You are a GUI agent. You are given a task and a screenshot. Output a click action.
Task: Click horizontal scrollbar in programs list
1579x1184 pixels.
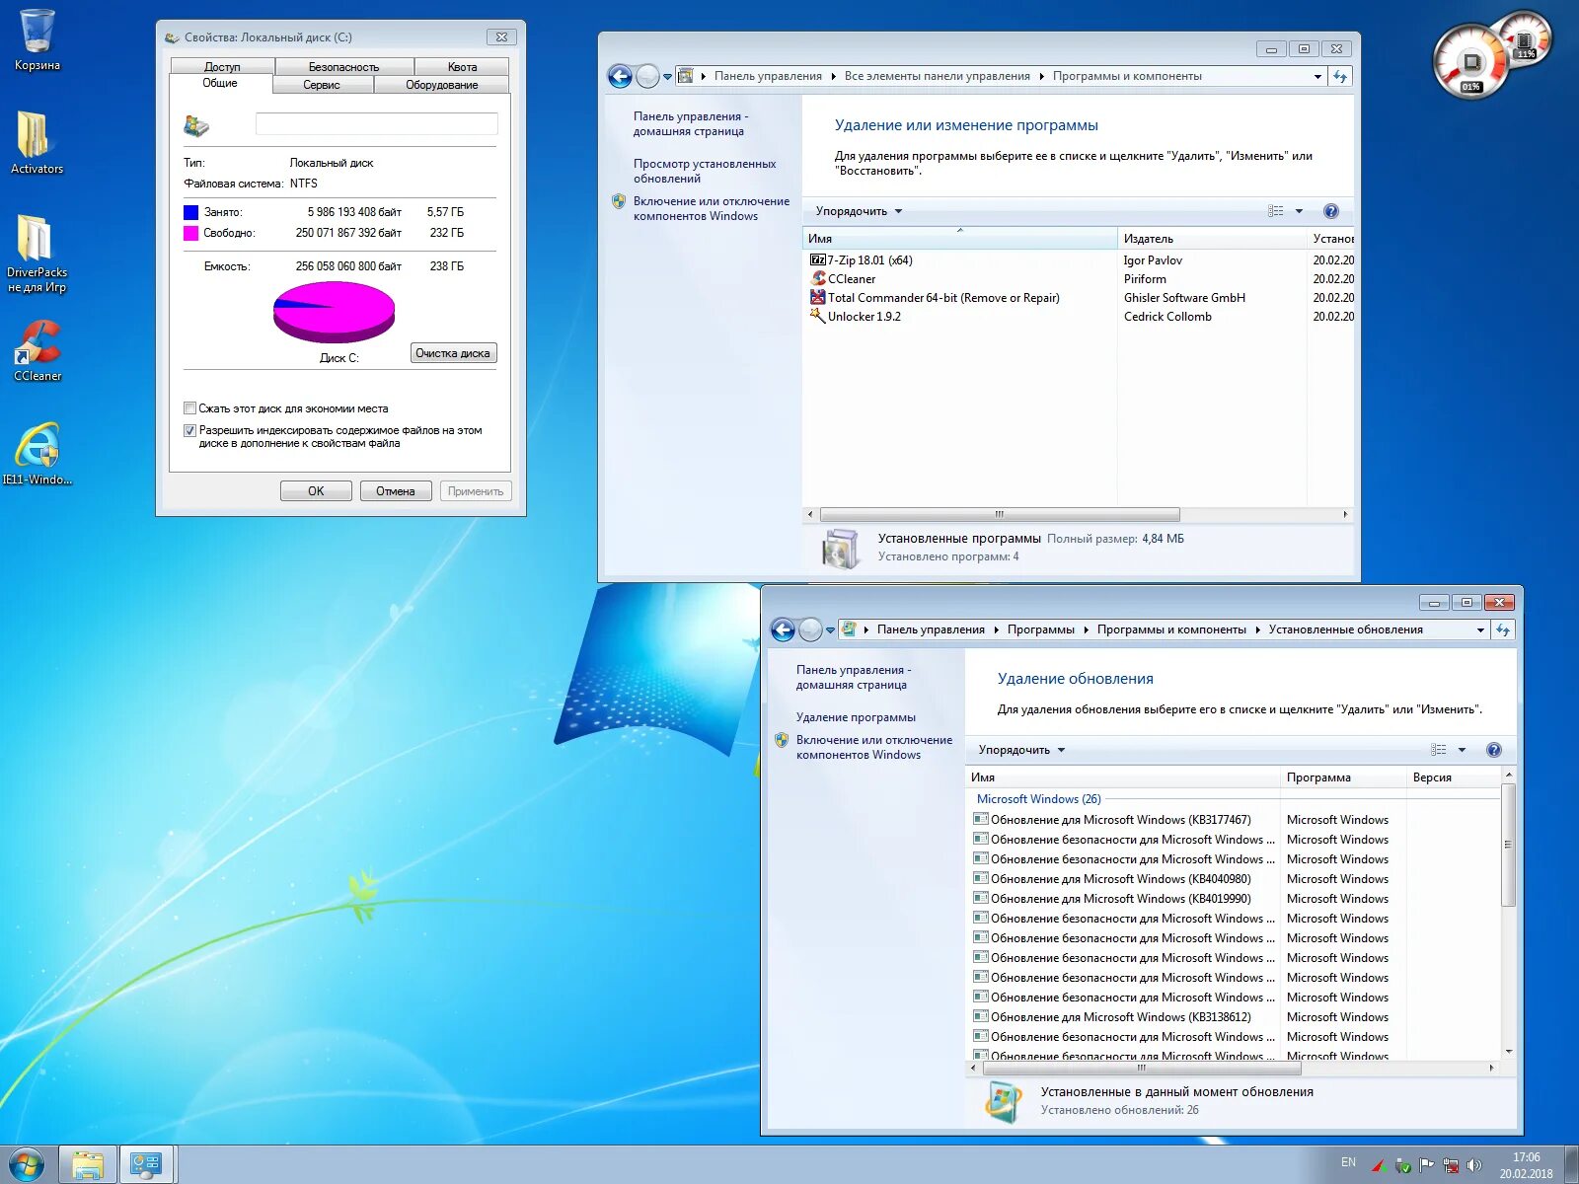(x=1000, y=514)
